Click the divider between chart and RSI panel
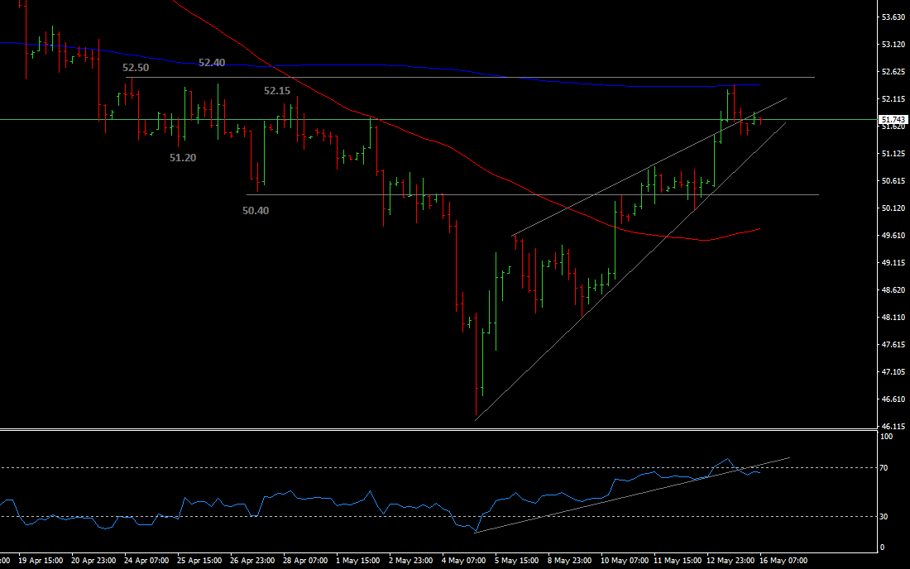The height and width of the screenshot is (569, 910). (x=437, y=428)
